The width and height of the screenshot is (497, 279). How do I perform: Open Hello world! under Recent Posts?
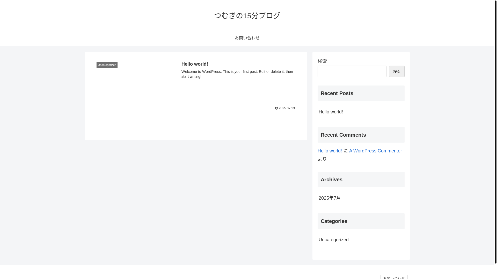[x=331, y=112]
